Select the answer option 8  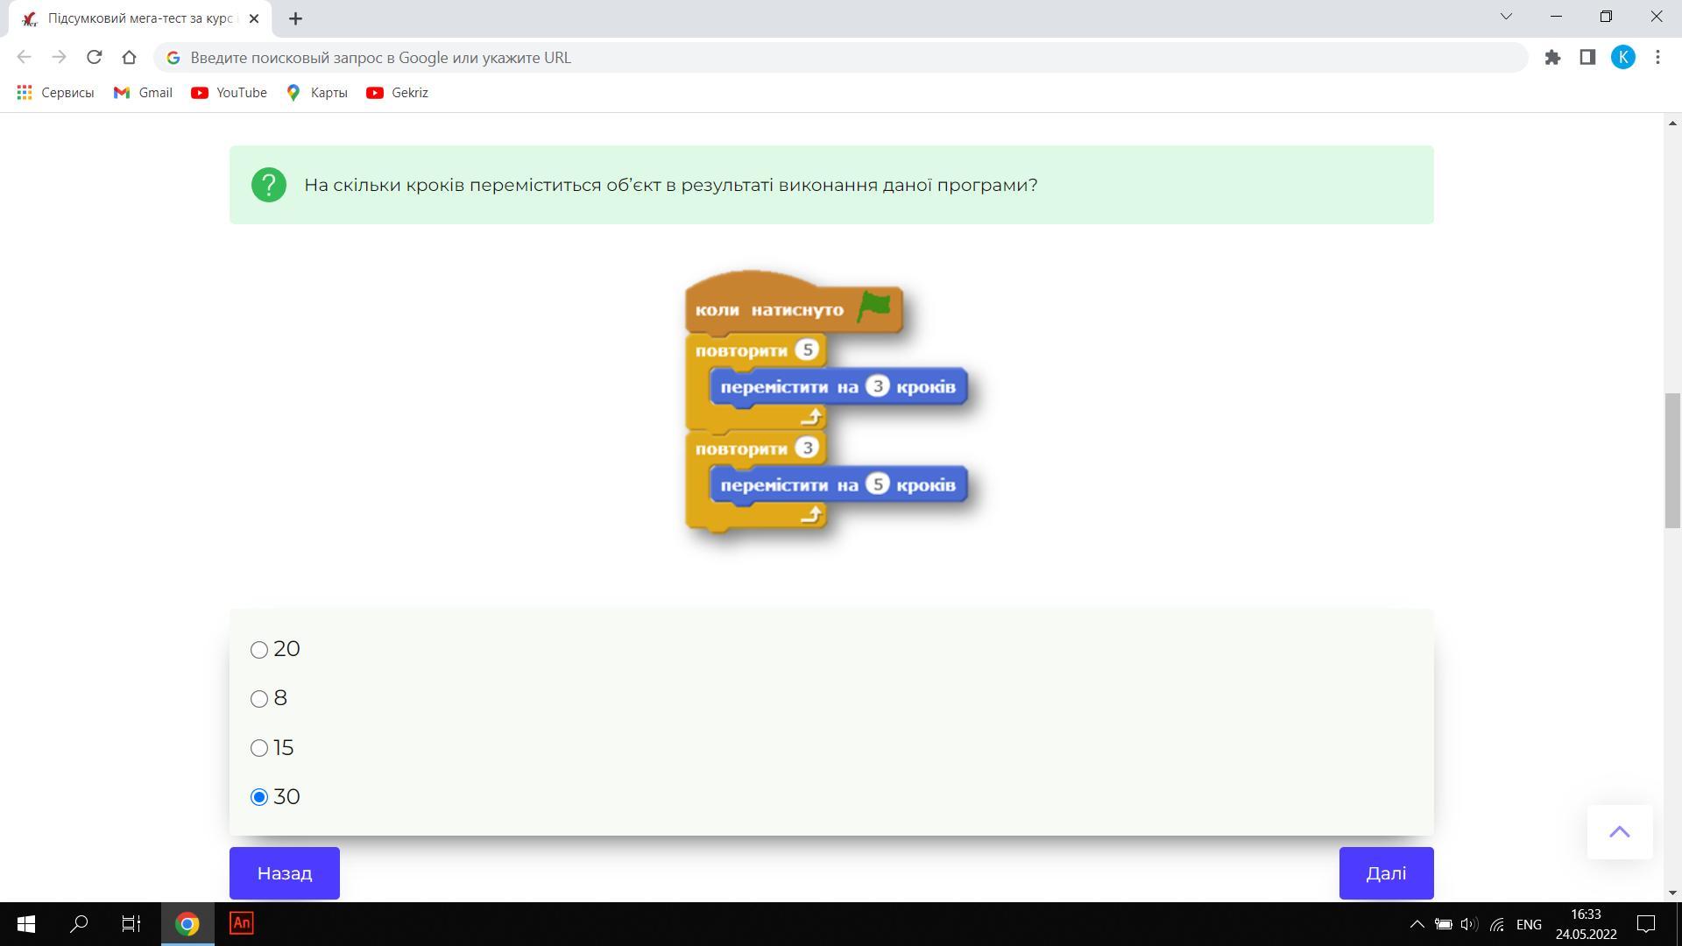[259, 699]
